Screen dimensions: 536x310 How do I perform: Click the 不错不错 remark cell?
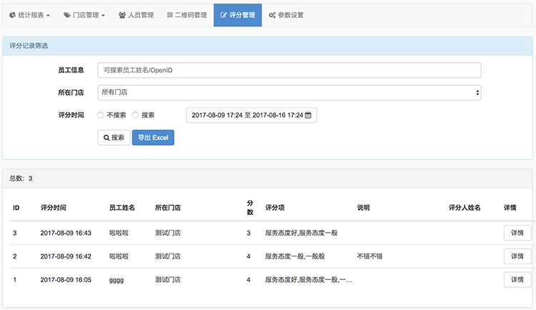tap(369, 256)
